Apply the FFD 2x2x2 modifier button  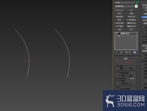tap(119, 10)
